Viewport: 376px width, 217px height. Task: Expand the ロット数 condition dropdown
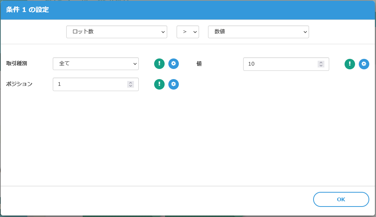pyautogui.click(x=116, y=32)
